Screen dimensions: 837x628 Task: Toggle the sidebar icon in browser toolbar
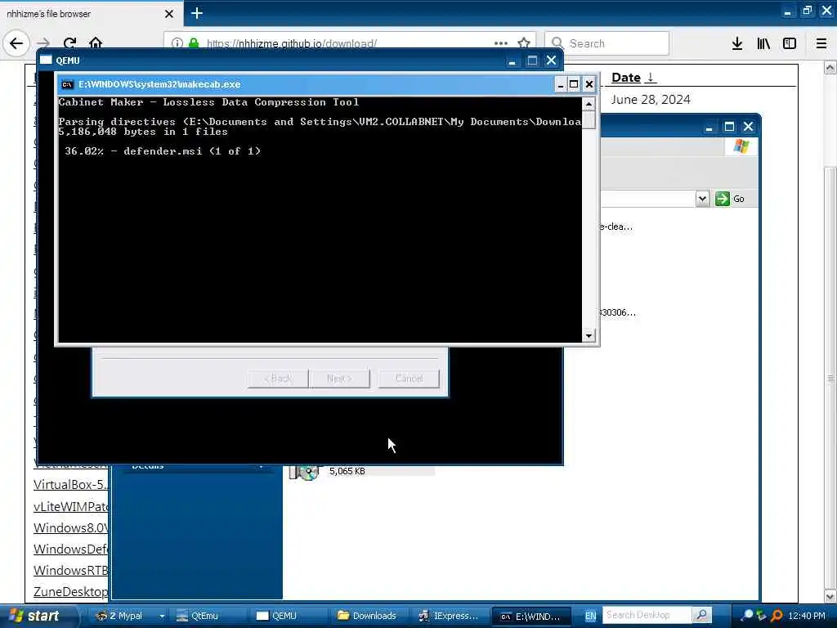point(790,43)
